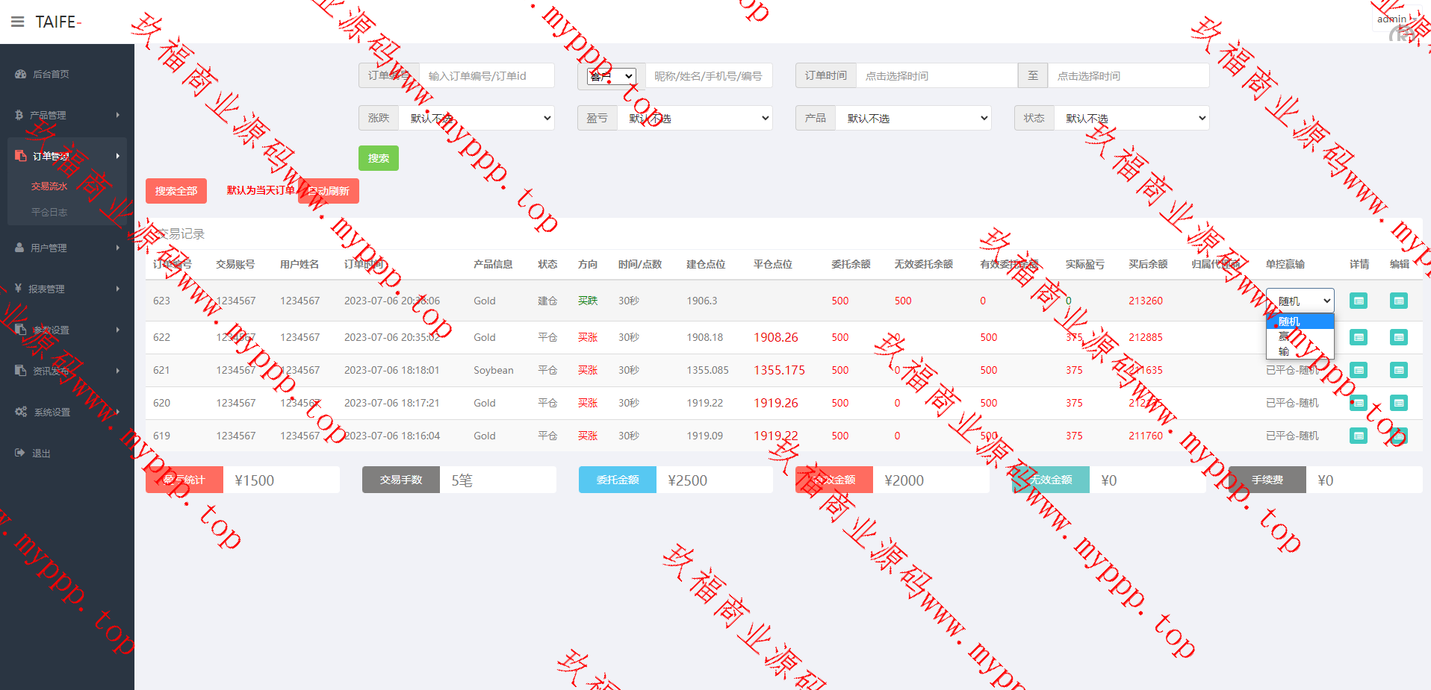Click the green 搜索 button
The width and height of the screenshot is (1431, 690).
(378, 158)
